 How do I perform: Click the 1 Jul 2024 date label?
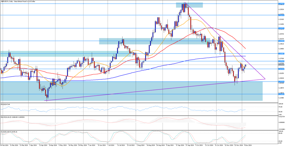110,145
